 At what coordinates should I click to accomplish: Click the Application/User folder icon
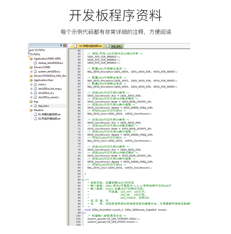(31, 80)
